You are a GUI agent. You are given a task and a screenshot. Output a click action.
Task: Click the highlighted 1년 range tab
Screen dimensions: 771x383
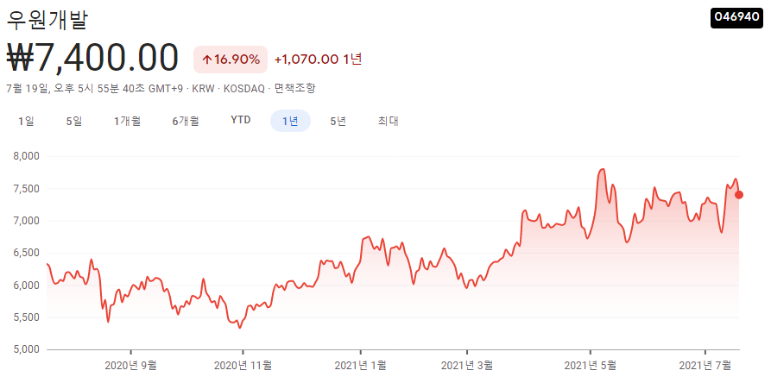pyautogui.click(x=290, y=121)
